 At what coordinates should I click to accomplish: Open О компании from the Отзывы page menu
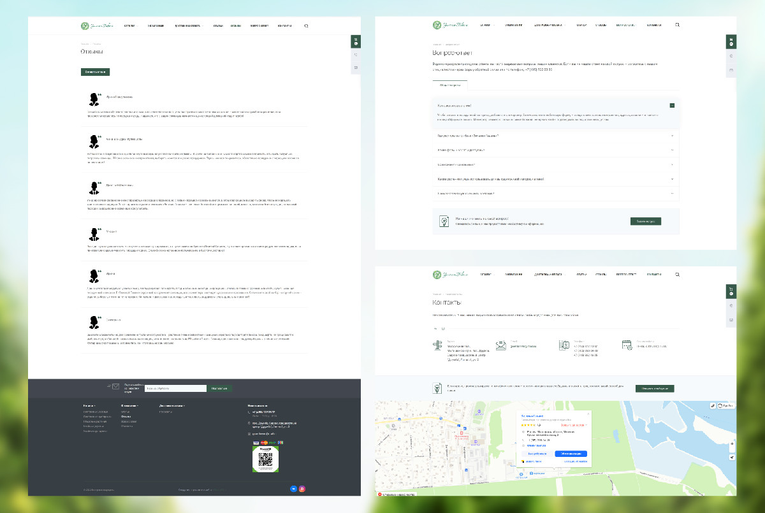click(x=156, y=26)
